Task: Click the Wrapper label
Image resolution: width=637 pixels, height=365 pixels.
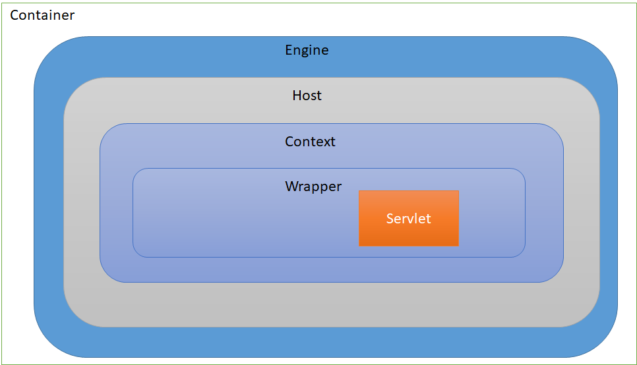Action: (x=313, y=186)
